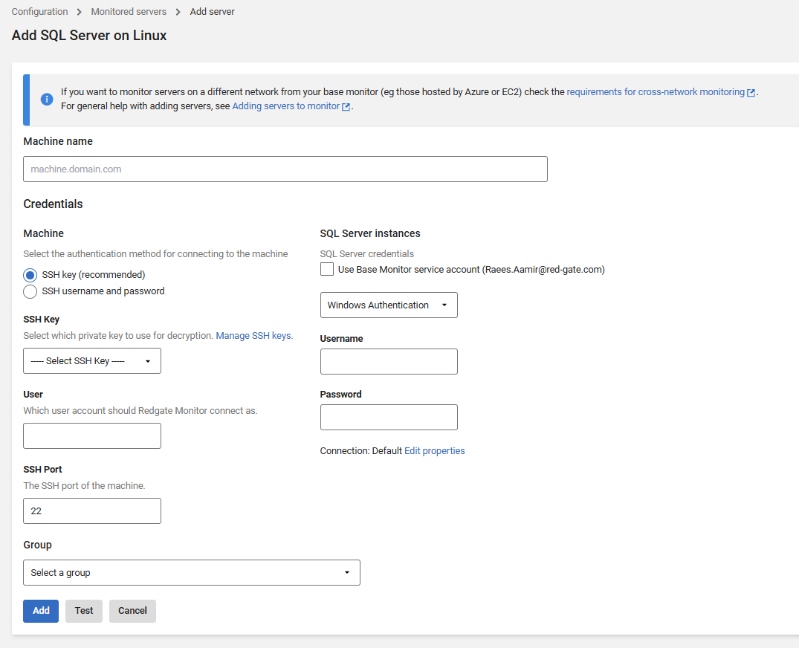
Task: Click the blue Add button
Action: coord(41,611)
